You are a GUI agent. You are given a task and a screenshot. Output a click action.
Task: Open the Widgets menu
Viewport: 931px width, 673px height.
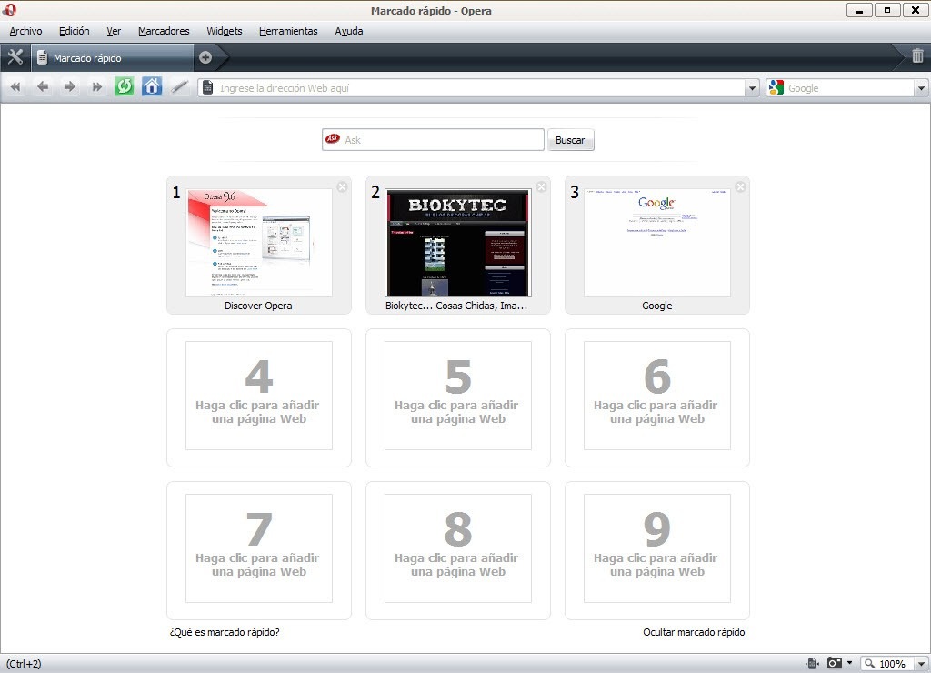225,31
